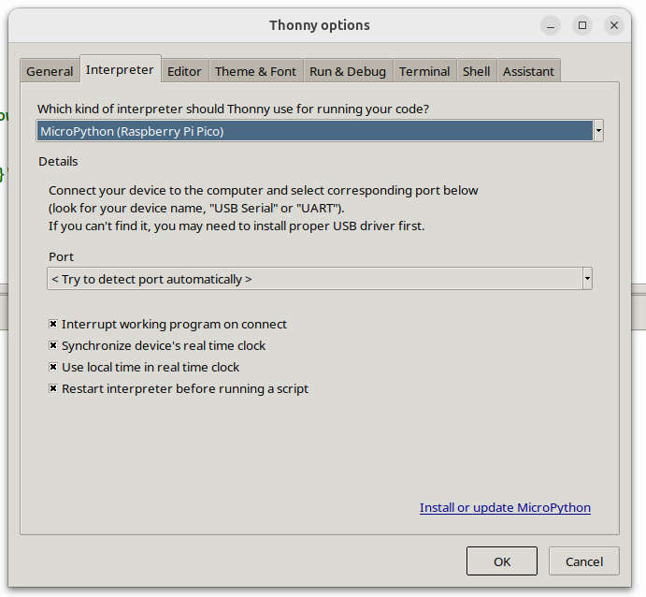Select the Assistant tab

528,71
